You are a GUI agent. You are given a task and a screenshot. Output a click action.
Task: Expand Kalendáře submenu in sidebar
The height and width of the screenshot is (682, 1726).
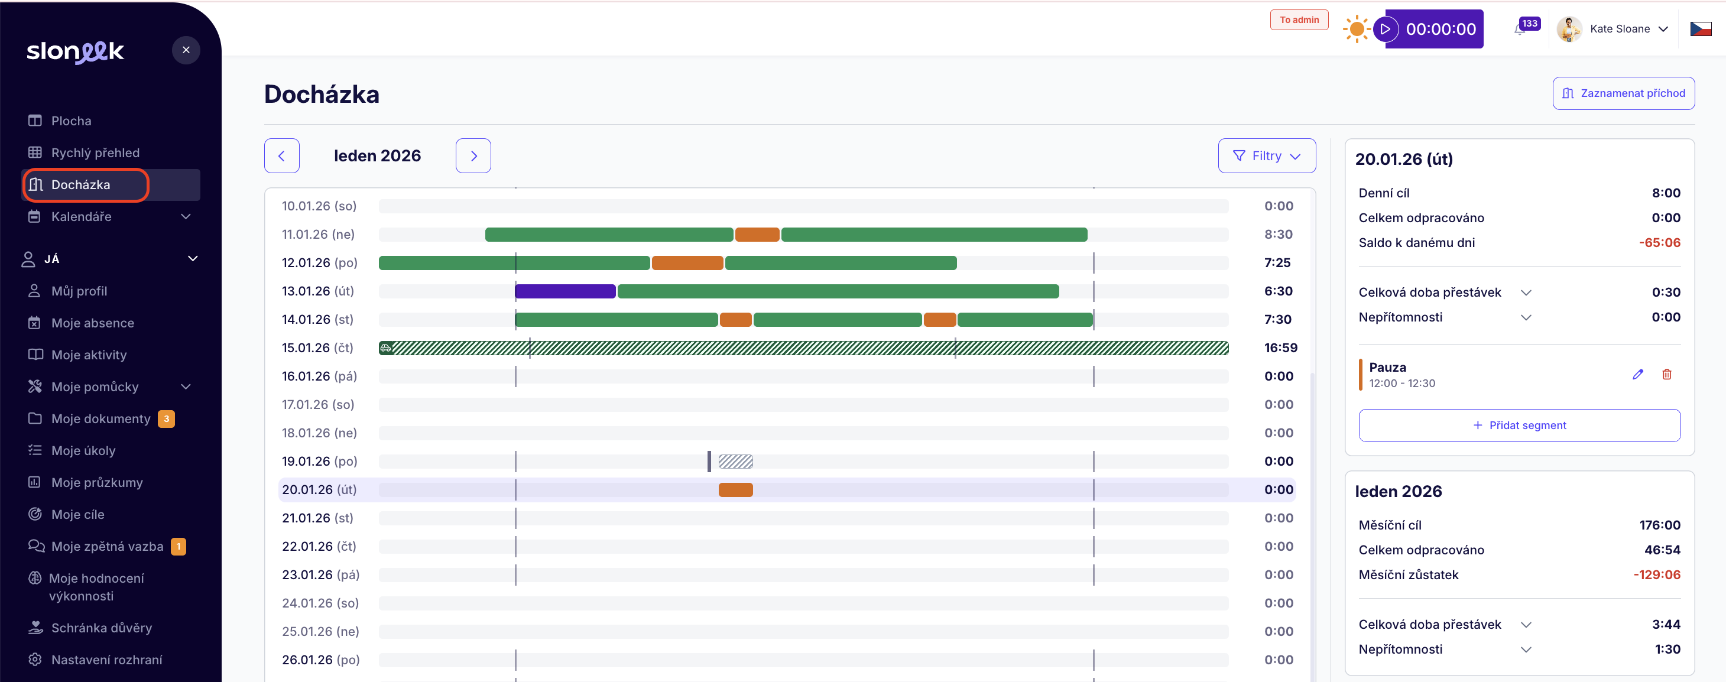(186, 216)
